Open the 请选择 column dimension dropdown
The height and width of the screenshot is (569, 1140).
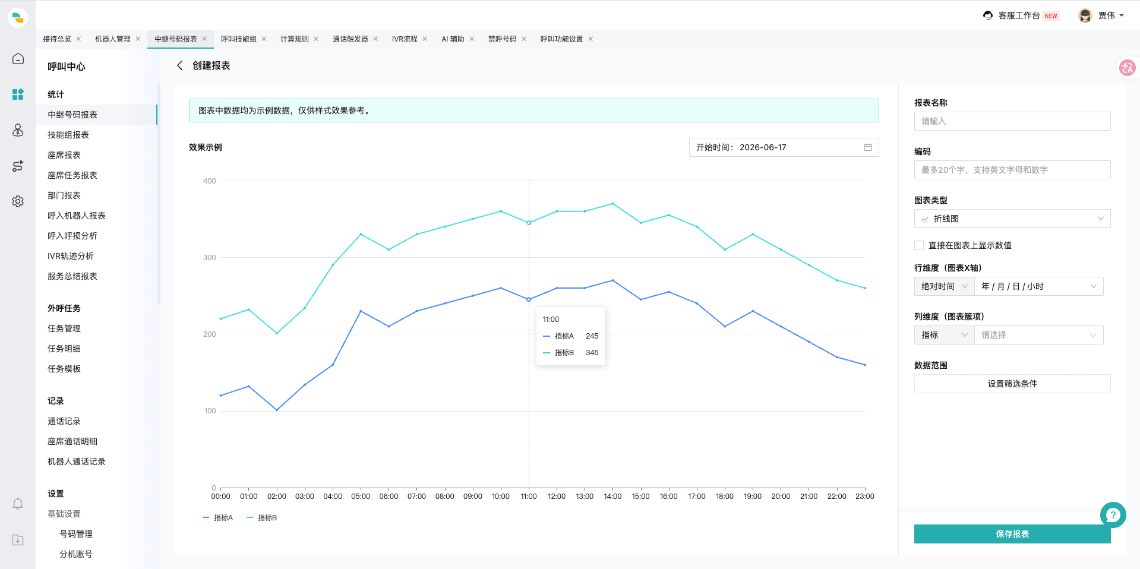pyautogui.click(x=1038, y=335)
